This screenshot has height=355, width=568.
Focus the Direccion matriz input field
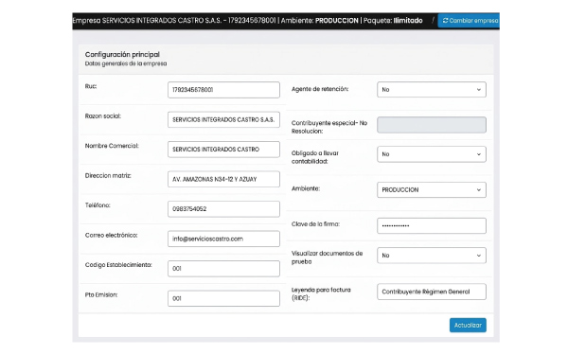coord(223,179)
